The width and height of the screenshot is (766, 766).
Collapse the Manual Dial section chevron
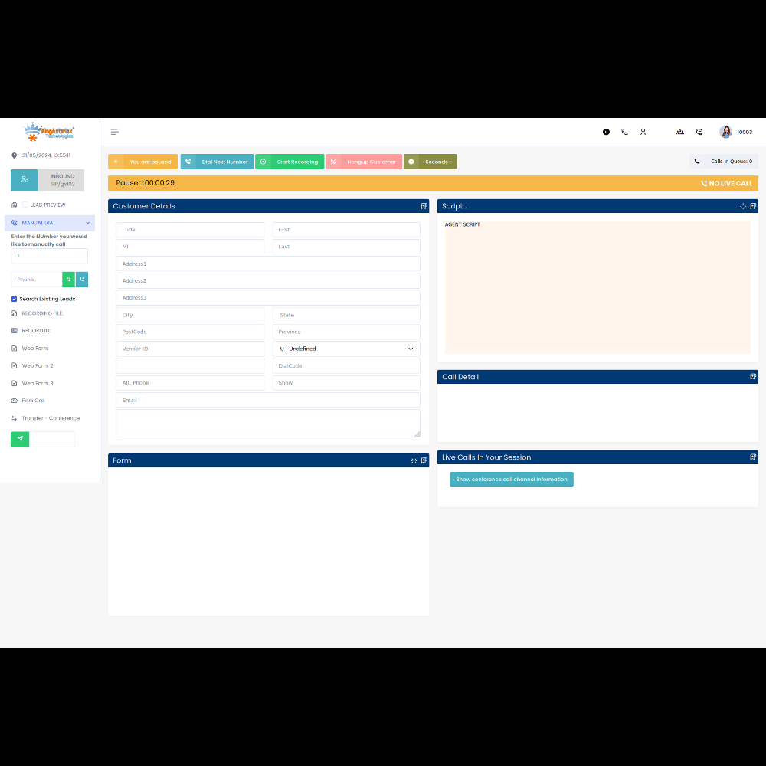[x=88, y=223]
